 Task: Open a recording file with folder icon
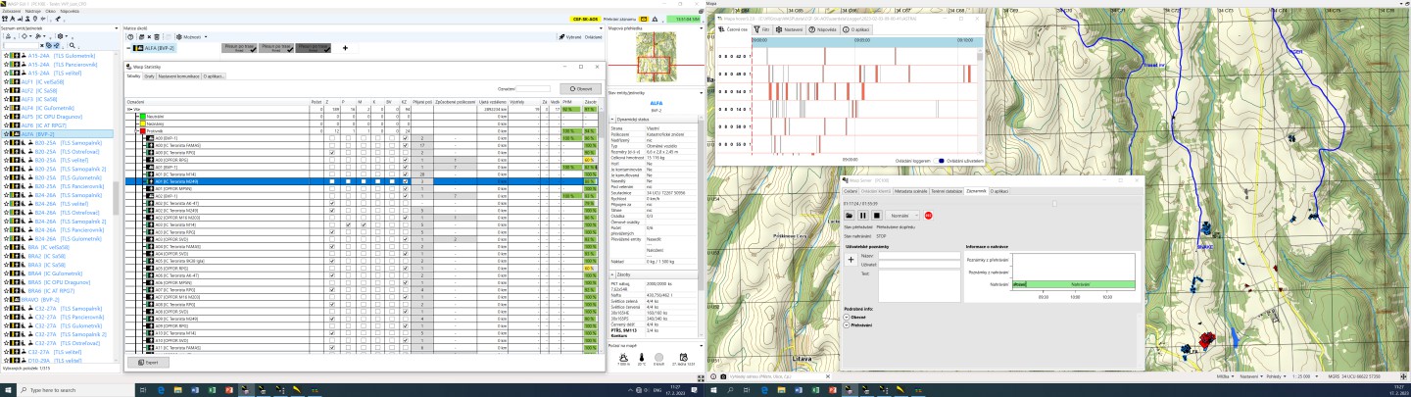(x=850, y=215)
